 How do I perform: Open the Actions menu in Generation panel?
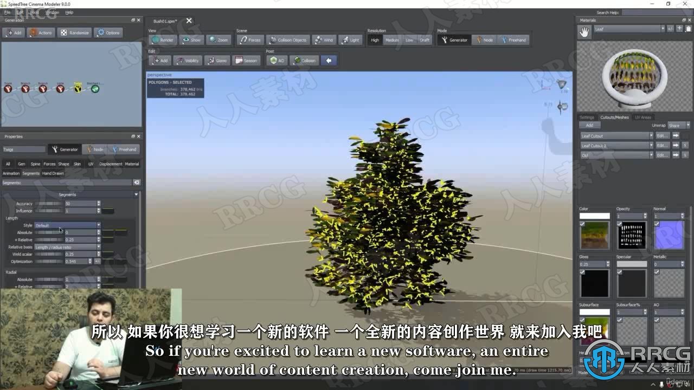pyautogui.click(x=41, y=32)
